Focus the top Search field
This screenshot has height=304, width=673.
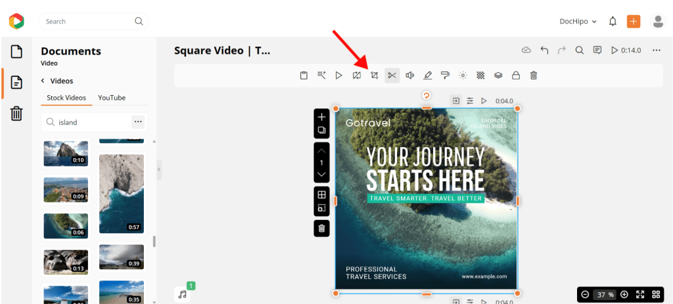click(93, 22)
